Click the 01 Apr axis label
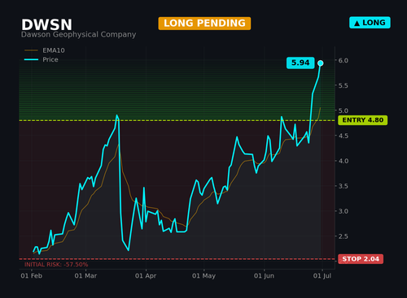The width and height of the screenshot is (407, 298). tap(146, 276)
